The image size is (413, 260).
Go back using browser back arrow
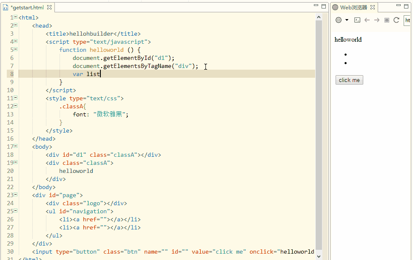[x=367, y=20]
